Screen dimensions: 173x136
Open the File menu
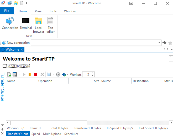point(7,11)
